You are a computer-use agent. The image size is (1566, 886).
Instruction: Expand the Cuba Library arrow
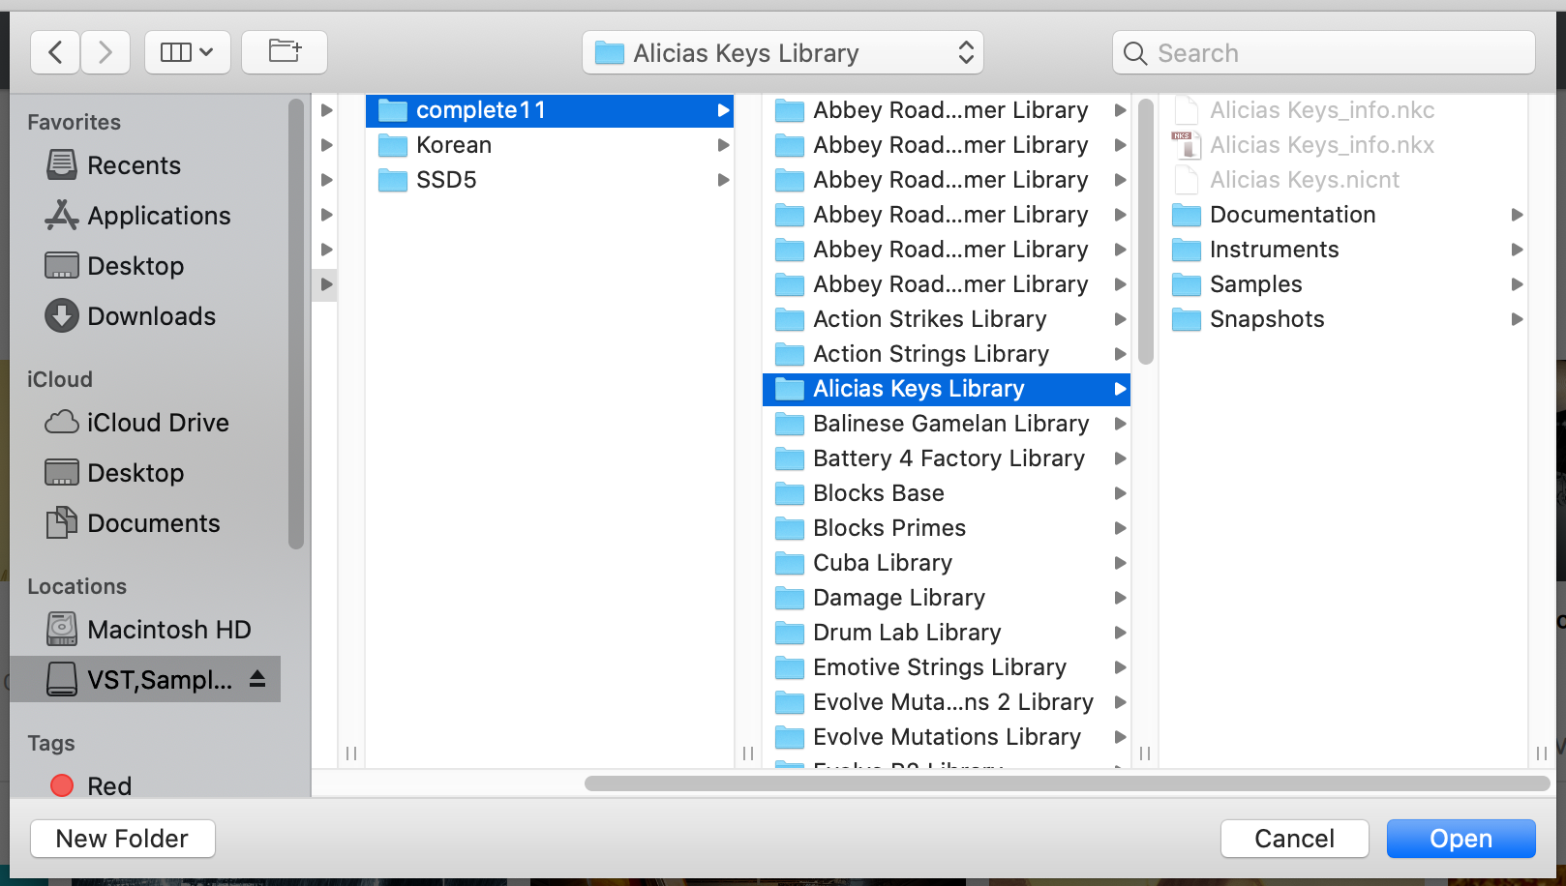[x=1120, y=563]
